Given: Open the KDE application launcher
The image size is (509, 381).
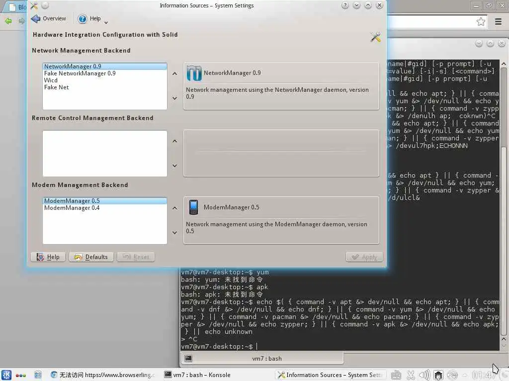Looking at the screenshot, I should point(6,375).
